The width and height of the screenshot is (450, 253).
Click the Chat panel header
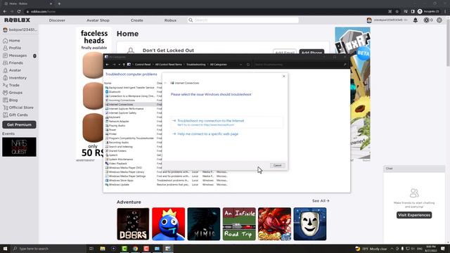click(414, 169)
